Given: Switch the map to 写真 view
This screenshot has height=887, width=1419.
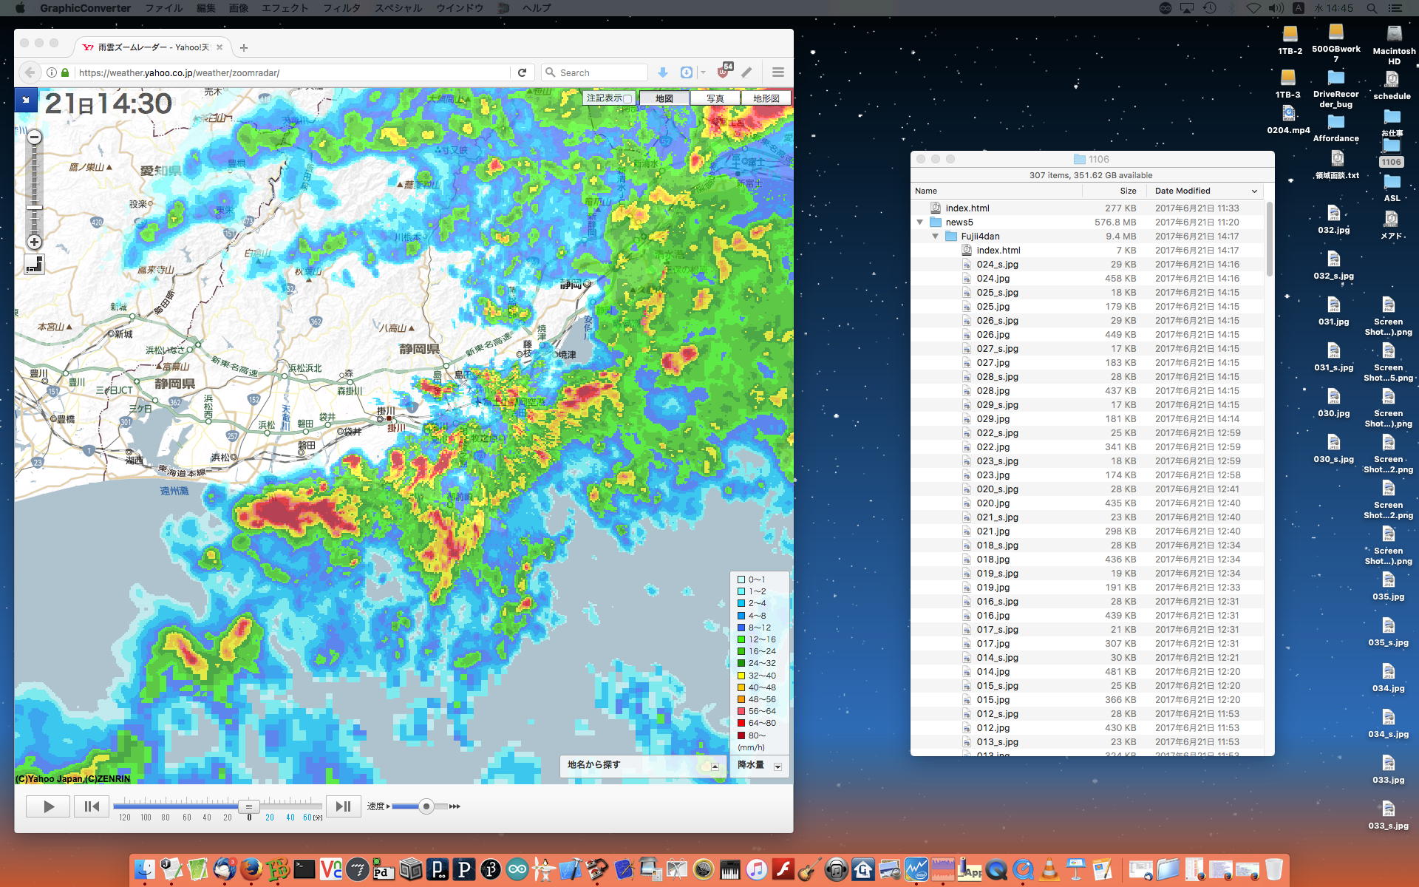Looking at the screenshot, I should tap(715, 98).
